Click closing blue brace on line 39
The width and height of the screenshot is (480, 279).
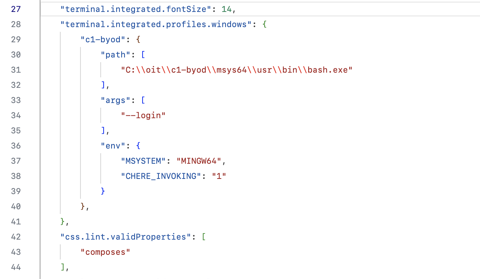tap(103, 191)
